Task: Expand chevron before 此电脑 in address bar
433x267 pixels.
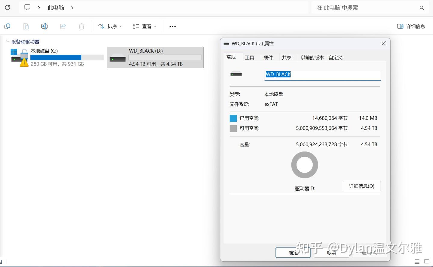Action: click(x=39, y=8)
